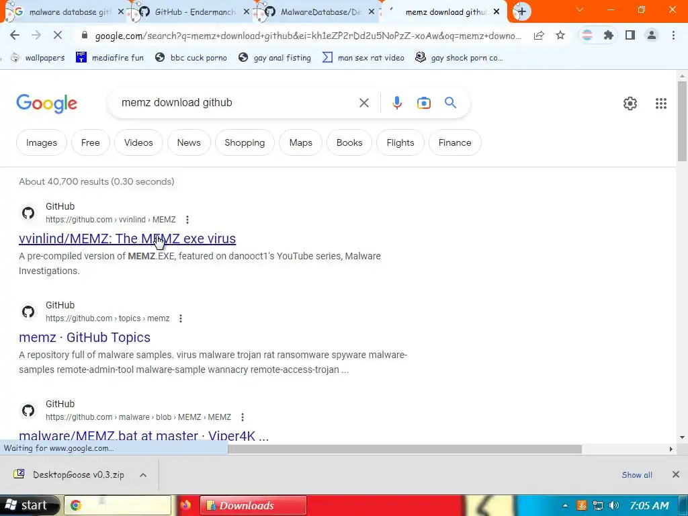
Task: Search by image with the camera icon
Action: [423, 103]
